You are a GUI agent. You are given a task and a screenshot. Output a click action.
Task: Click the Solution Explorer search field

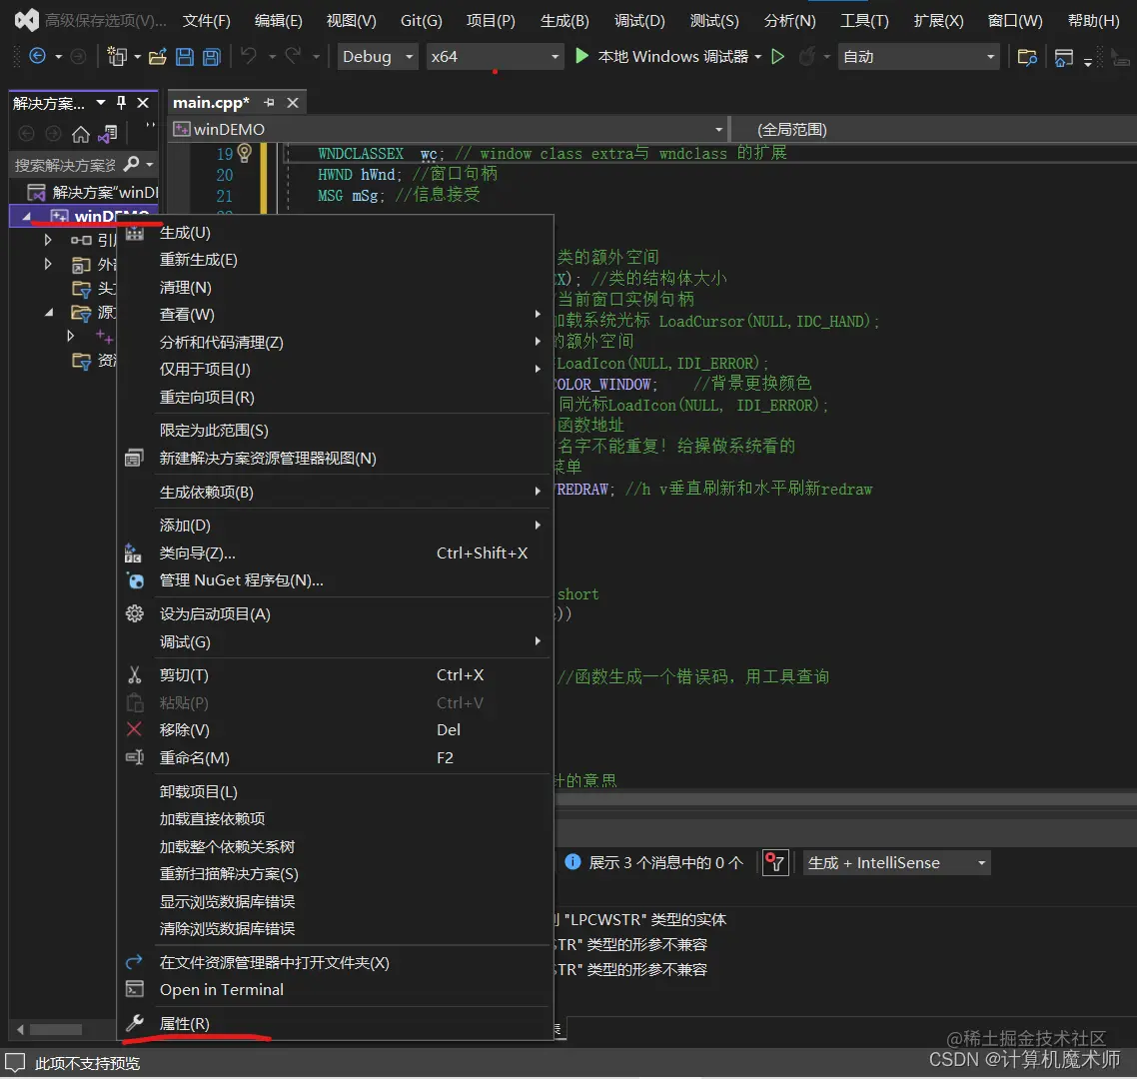65,165
